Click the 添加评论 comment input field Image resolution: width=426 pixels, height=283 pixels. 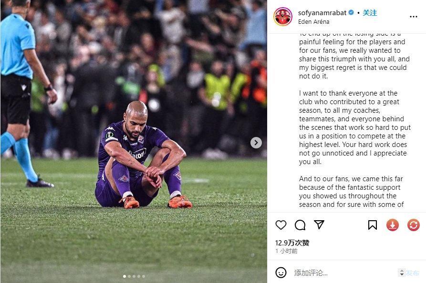(343, 273)
